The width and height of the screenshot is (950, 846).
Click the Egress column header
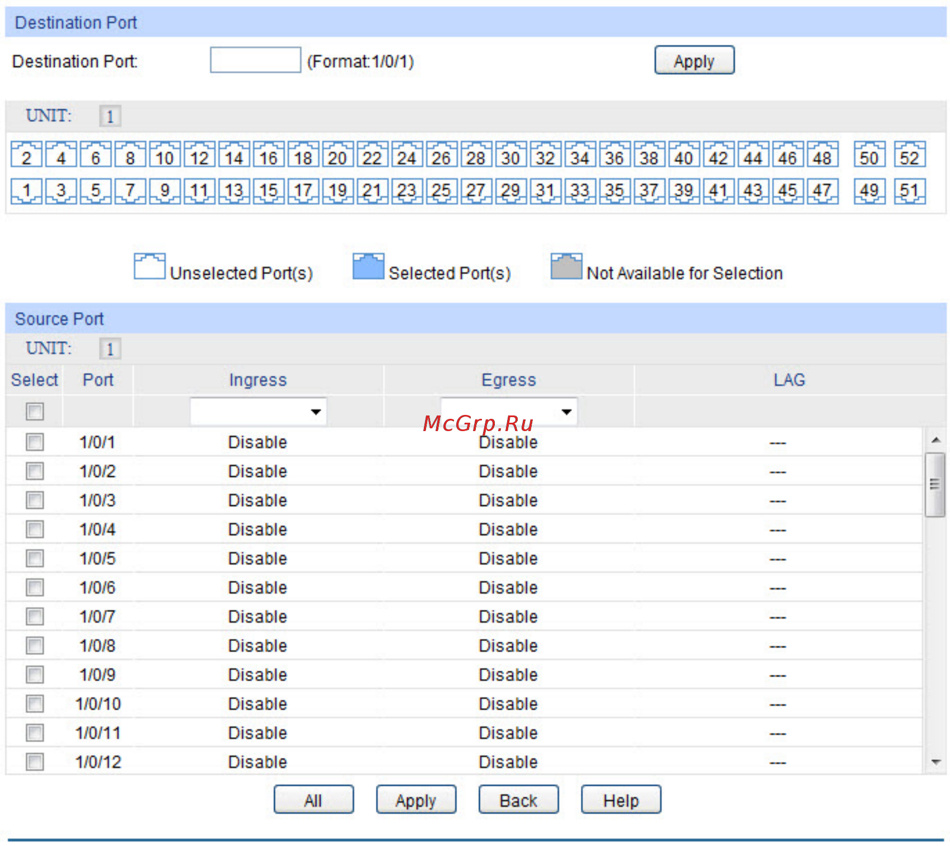click(509, 380)
